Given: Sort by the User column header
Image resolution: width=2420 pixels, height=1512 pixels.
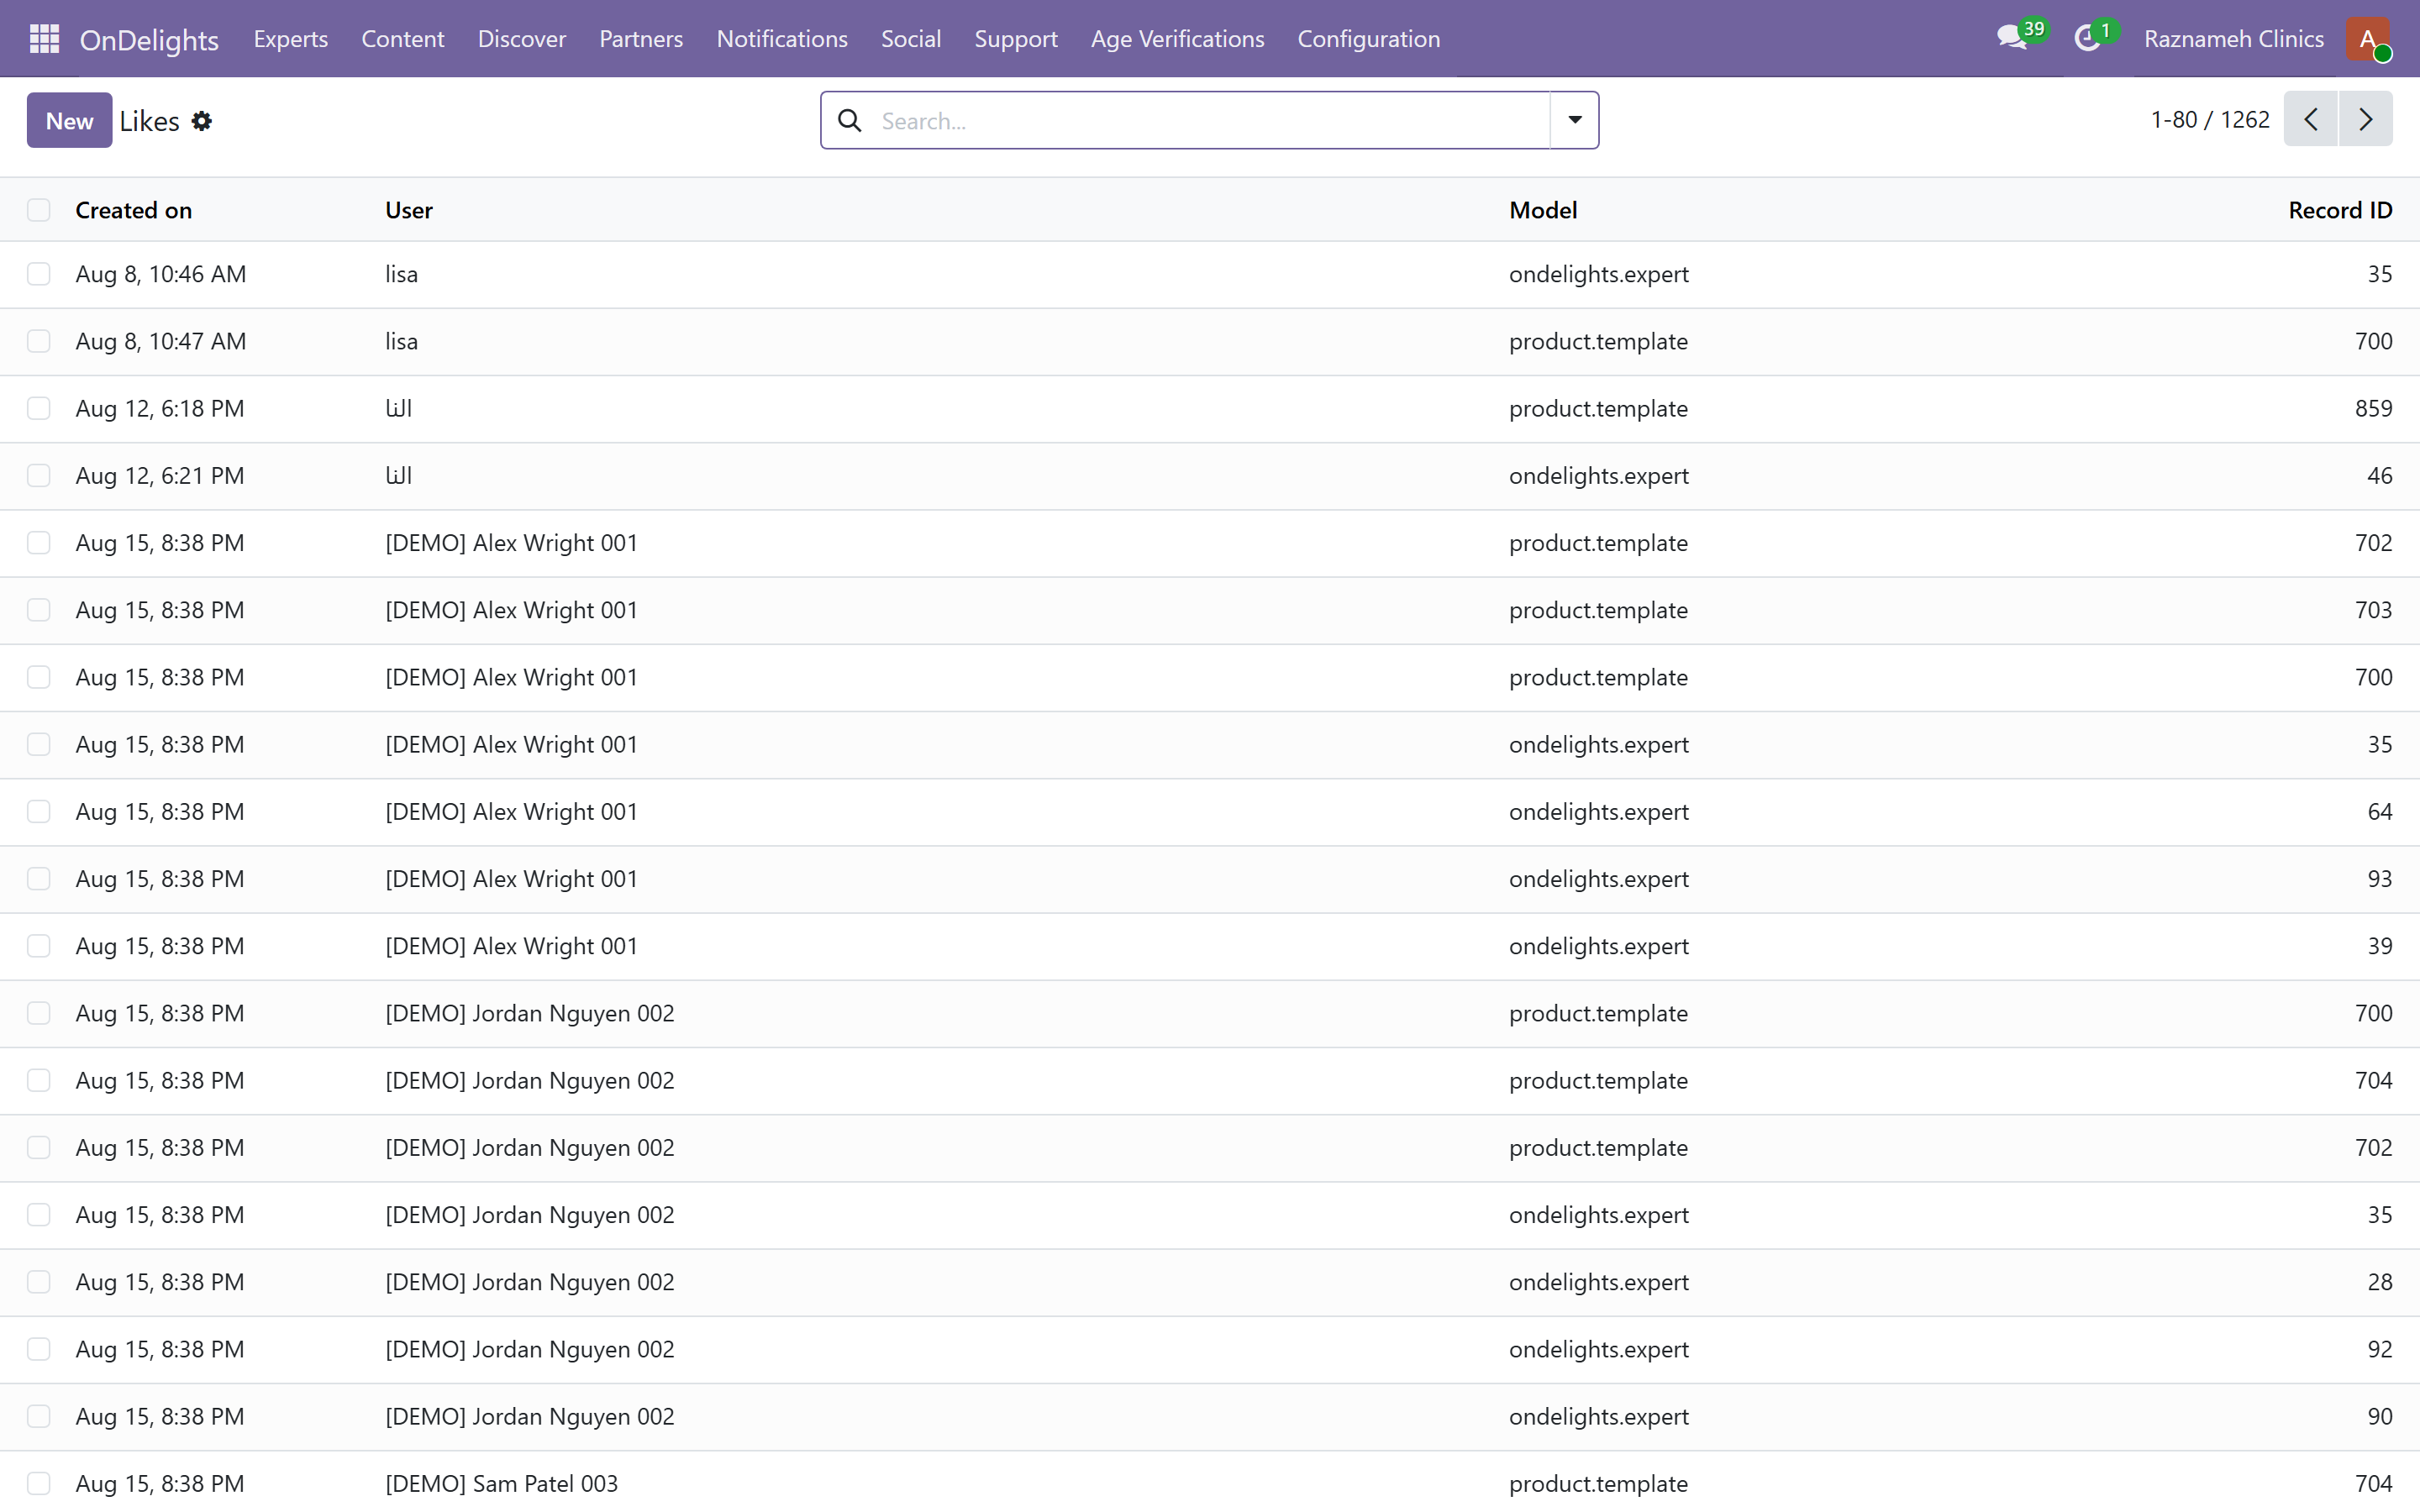Looking at the screenshot, I should 409,210.
